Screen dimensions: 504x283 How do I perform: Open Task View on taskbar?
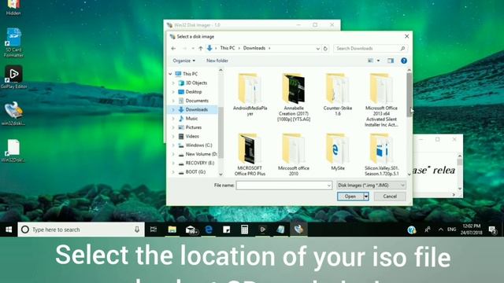[x=154, y=230]
